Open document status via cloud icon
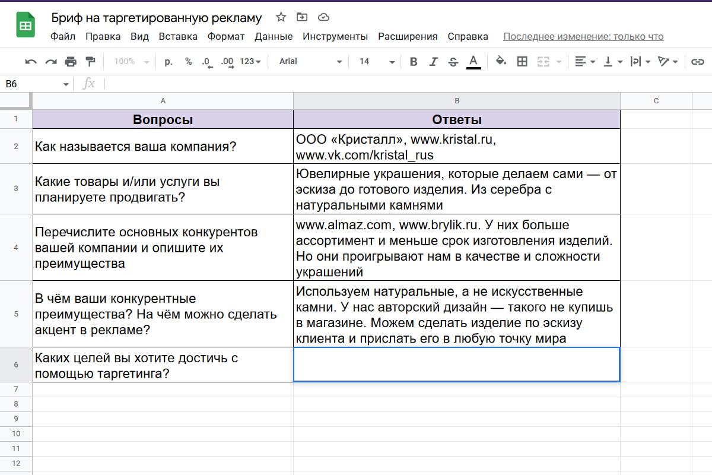Viewport: 712px width, 475px height. click(x=323, y=17)
